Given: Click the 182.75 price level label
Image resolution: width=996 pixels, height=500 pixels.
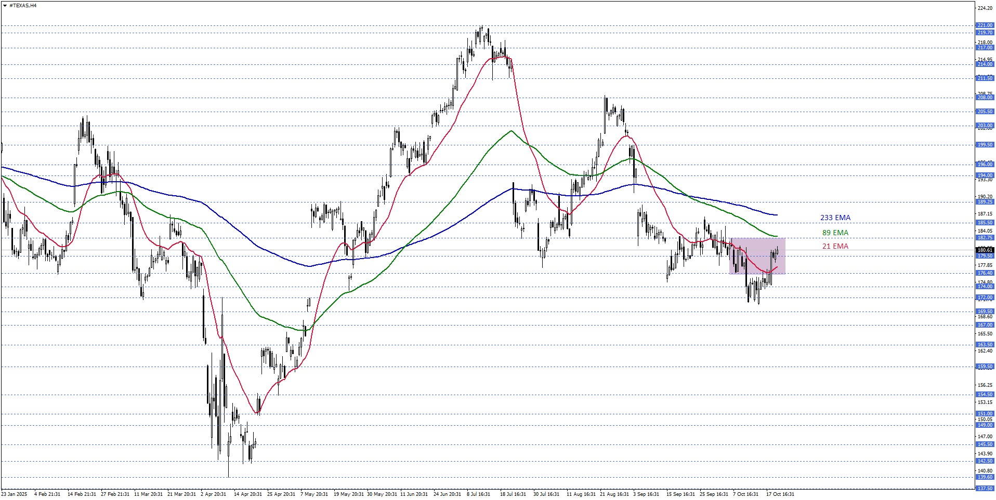Looking at the screenshot, I should (985, 238).
